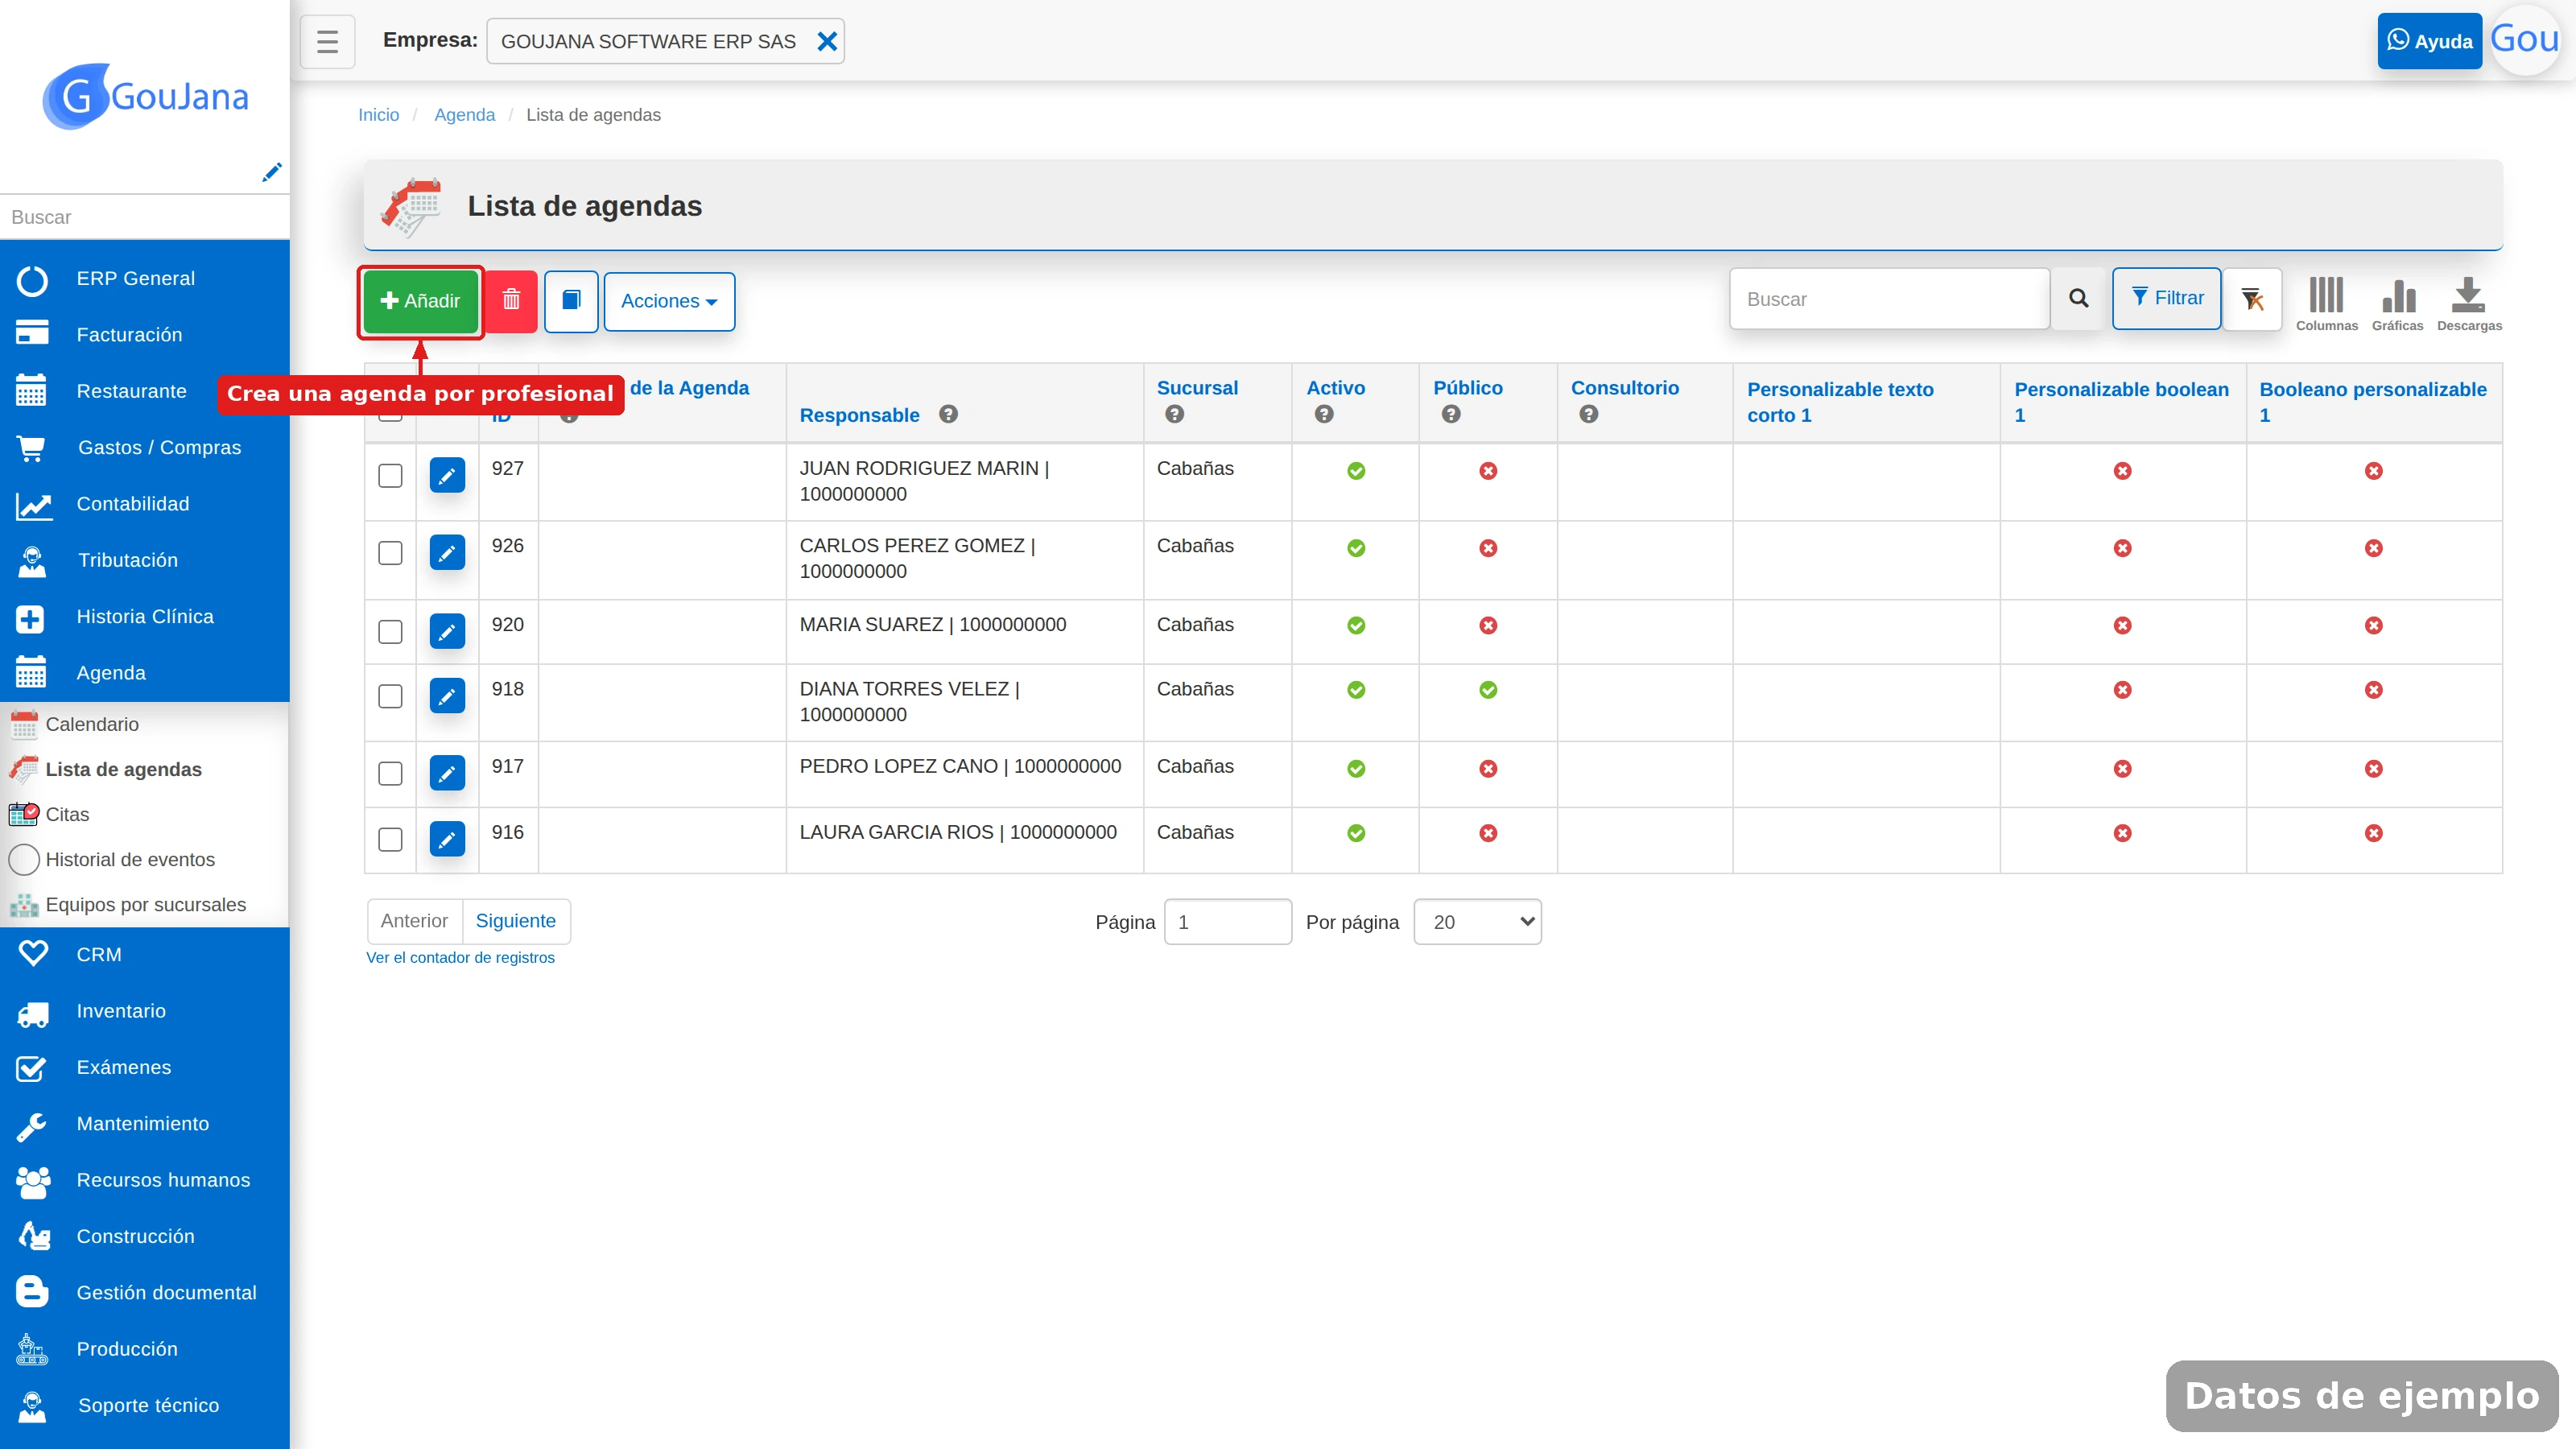The width and height of the screenshot is (2576, 1449).
Task: Open Equipos por sucursales submenu item
Action: coord(145,904)
